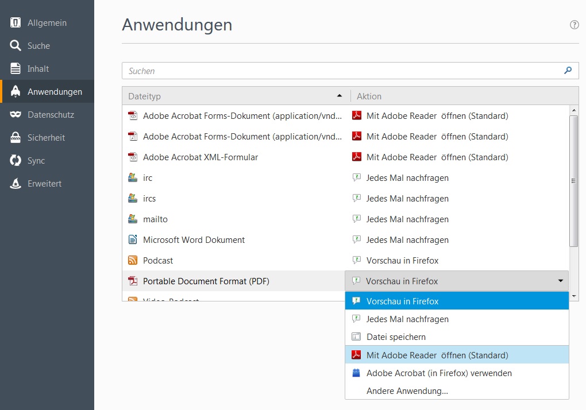Click the Inhalt document icon in sidebar
Screen dimensions: 586x410
(16, 69)
